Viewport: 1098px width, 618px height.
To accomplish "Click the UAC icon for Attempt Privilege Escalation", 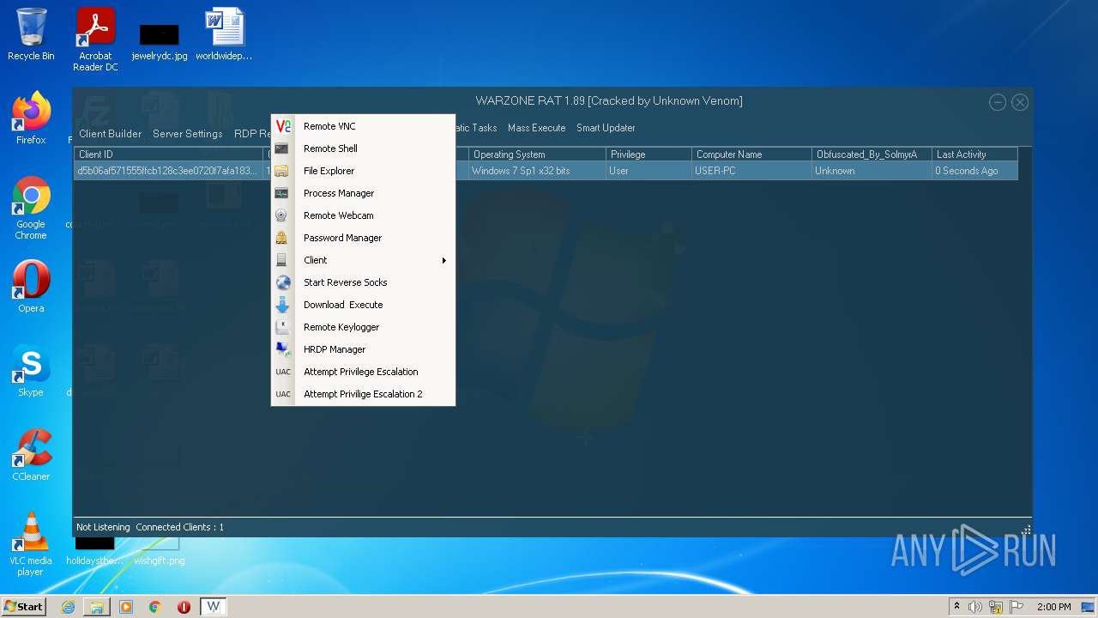I will [283, 372].
